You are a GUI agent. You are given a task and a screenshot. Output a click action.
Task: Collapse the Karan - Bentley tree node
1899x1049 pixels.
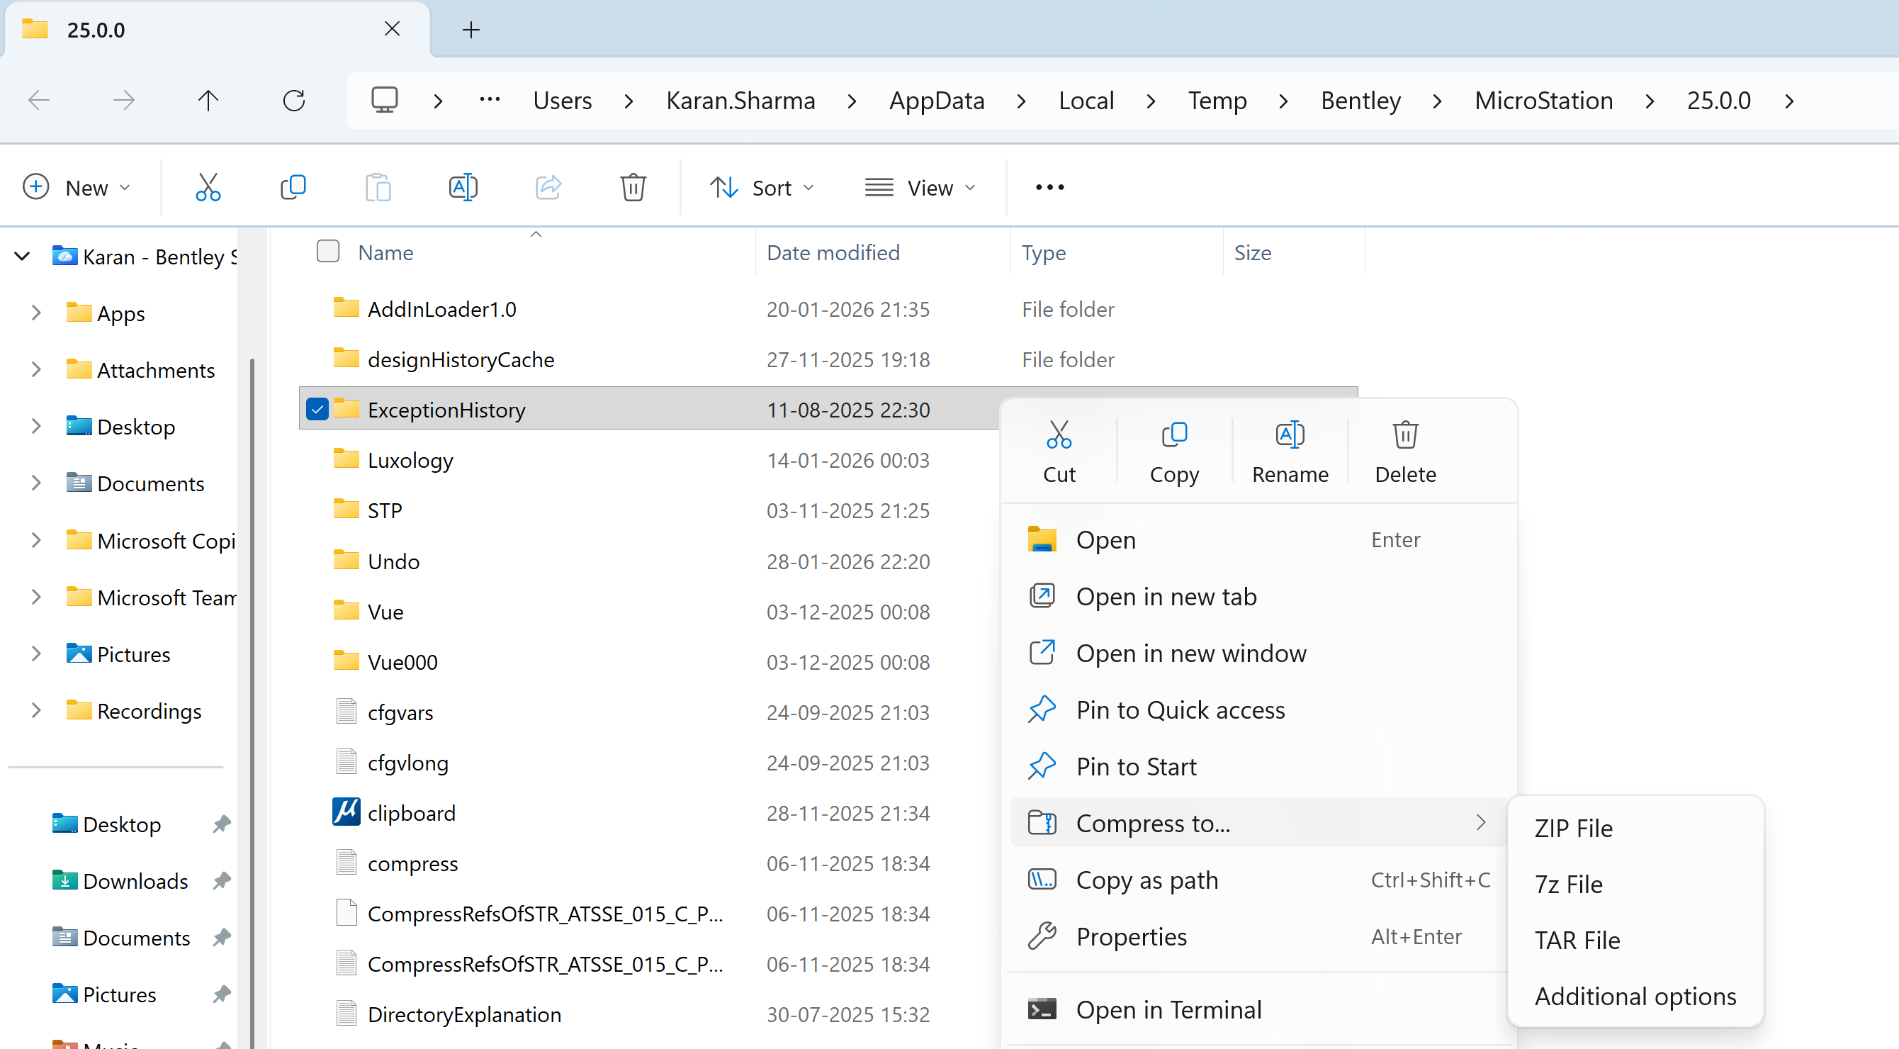coord(22,257)
